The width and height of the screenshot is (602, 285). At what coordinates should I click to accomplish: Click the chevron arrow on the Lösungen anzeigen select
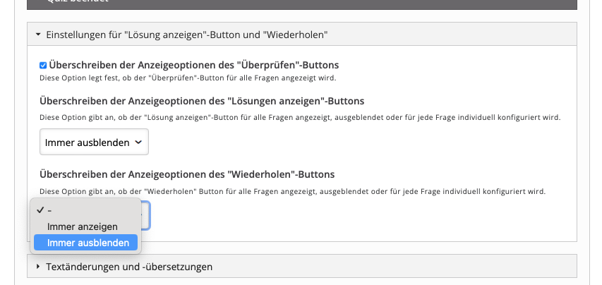[138, 142]
